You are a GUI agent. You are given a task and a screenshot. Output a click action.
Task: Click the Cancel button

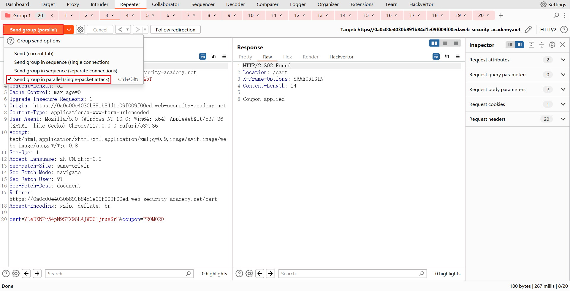(x=100, y=30)
